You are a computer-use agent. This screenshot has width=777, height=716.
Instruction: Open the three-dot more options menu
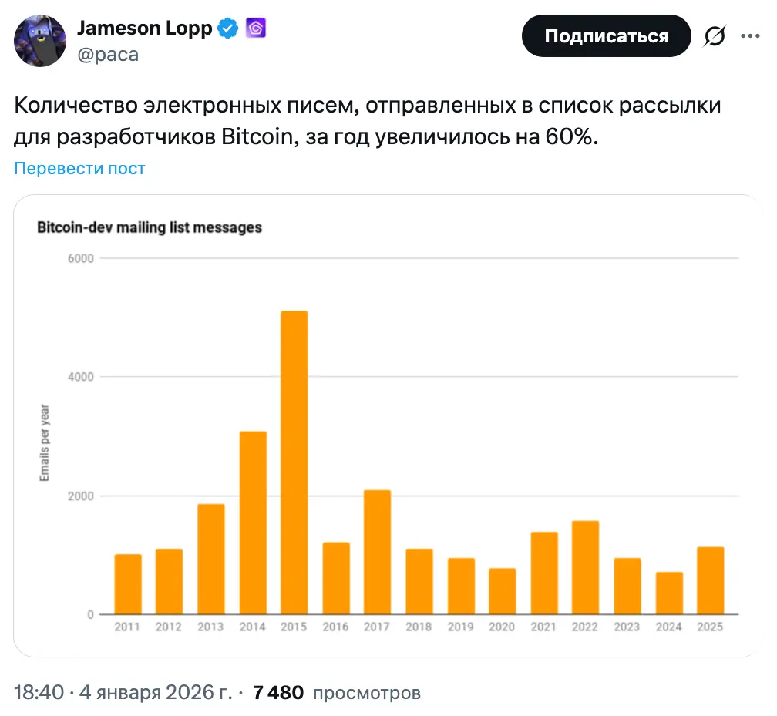coord(750,36)
